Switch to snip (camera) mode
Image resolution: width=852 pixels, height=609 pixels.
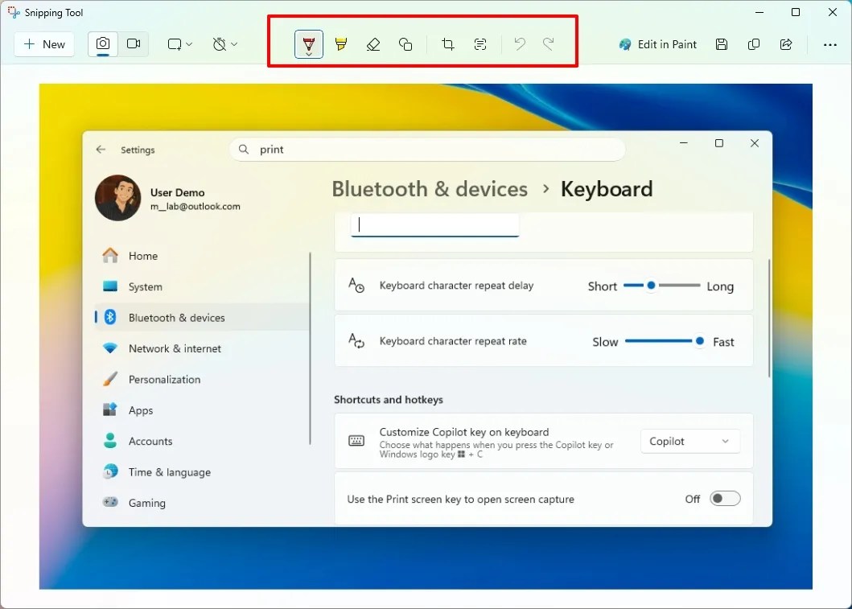tap(103, 44)
